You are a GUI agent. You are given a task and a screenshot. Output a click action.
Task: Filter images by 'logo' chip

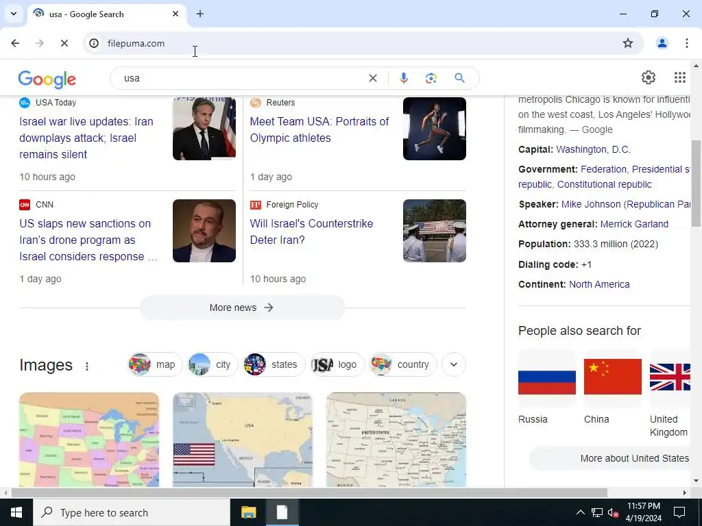[337, 364]
